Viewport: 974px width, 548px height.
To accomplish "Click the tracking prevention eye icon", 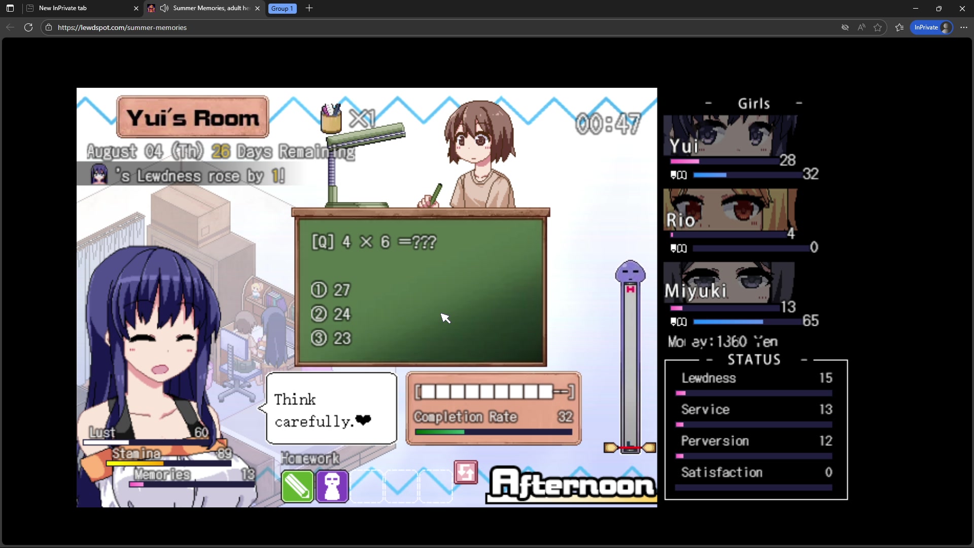I will coord(845,27).
